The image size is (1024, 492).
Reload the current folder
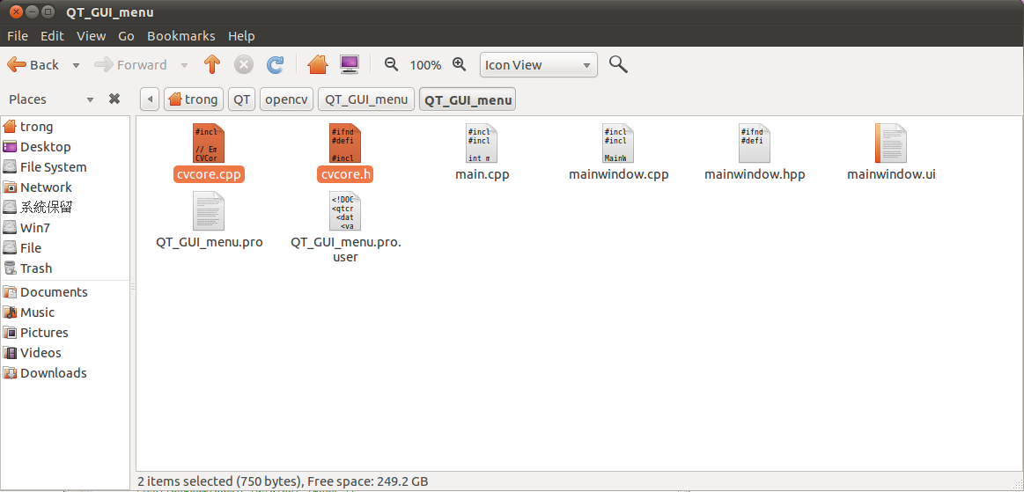click(x=275, y=64)
